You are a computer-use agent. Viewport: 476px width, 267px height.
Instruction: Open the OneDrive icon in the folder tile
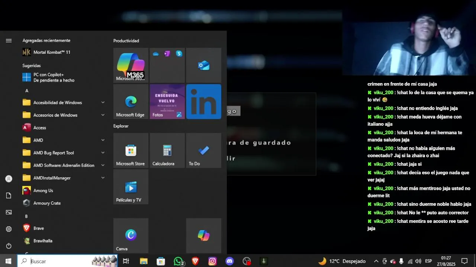tap(156, 54)
